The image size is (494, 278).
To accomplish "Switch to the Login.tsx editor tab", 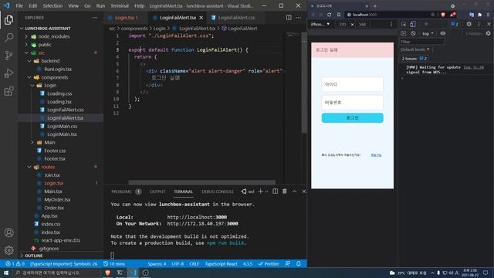I will tap(124, 18).
